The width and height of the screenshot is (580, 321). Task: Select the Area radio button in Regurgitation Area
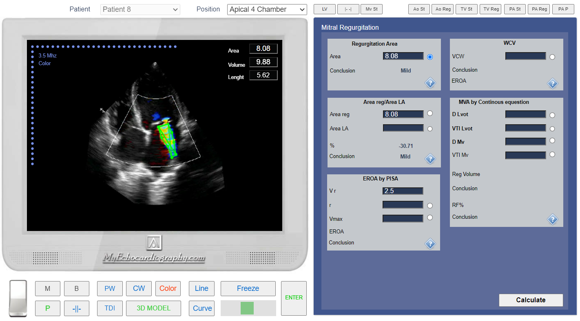[430, 57]
